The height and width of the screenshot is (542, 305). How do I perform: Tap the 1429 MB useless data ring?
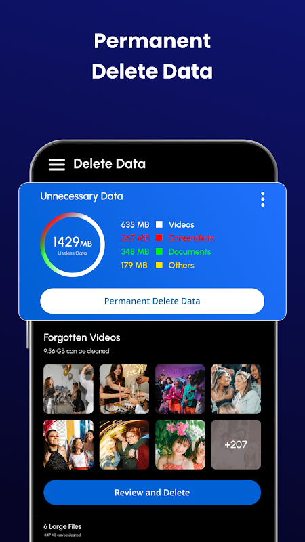(x=73, y=245)
